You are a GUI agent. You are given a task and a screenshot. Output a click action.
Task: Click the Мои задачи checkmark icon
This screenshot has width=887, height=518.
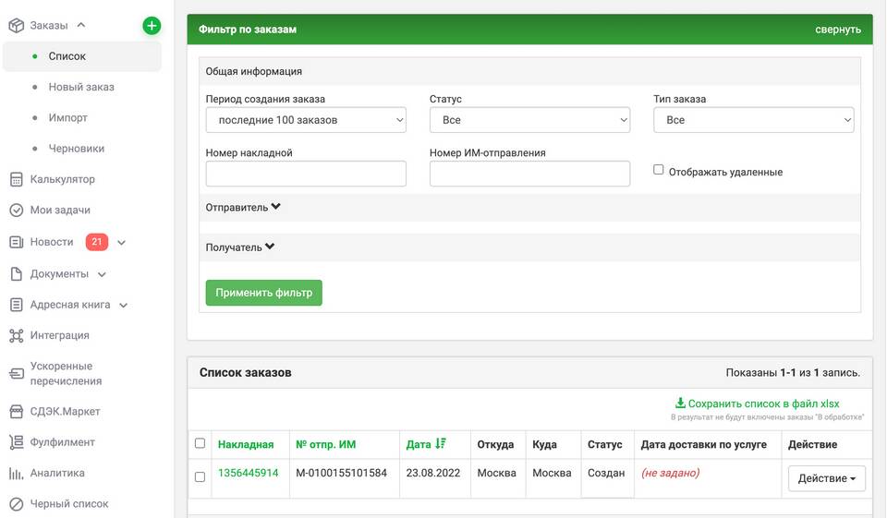coord(16,211)
